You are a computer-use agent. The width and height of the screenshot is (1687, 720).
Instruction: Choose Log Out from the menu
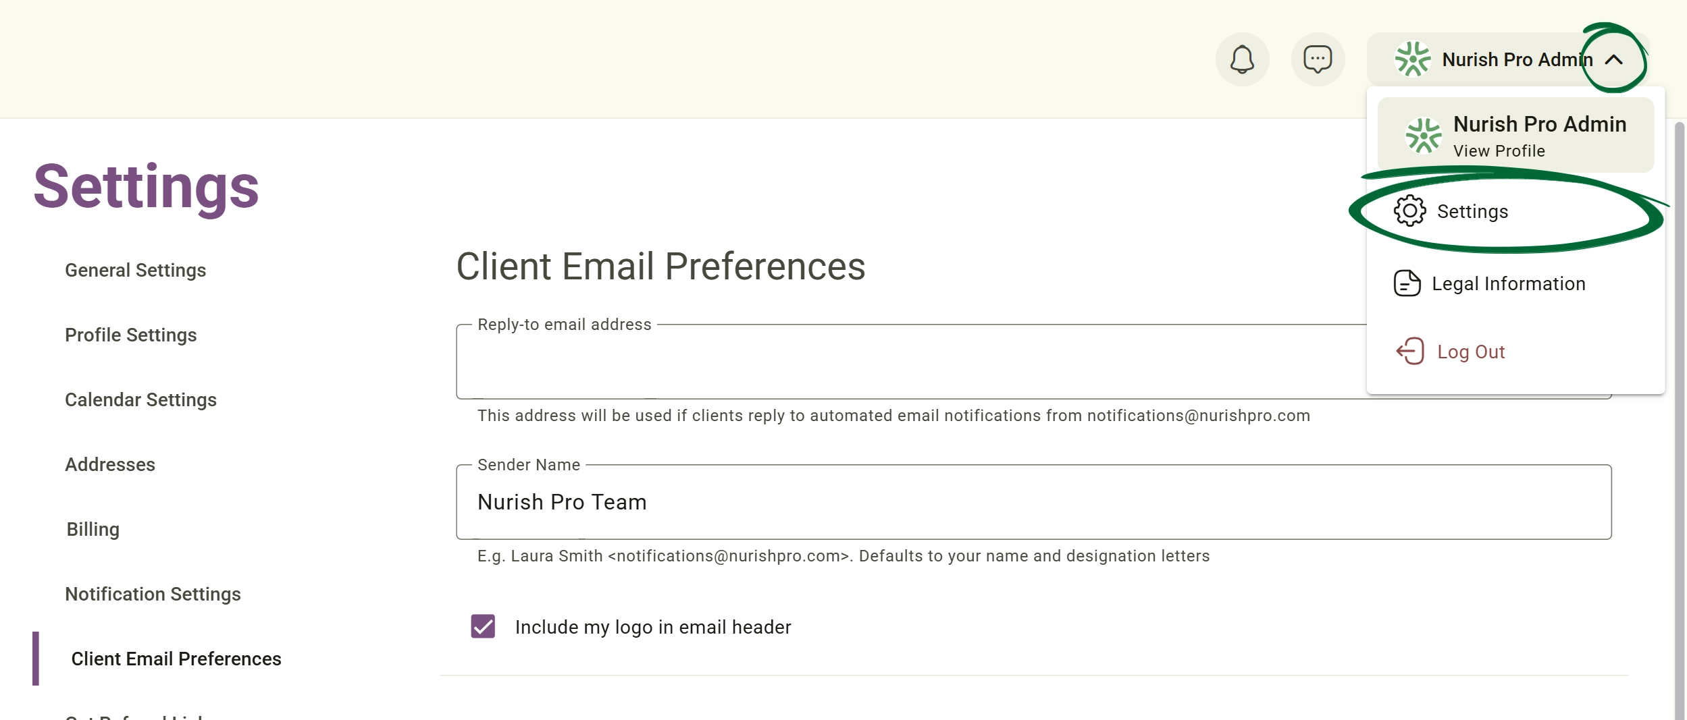(x=1515, y=352)
